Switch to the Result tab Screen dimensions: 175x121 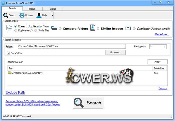pos(32,9)
